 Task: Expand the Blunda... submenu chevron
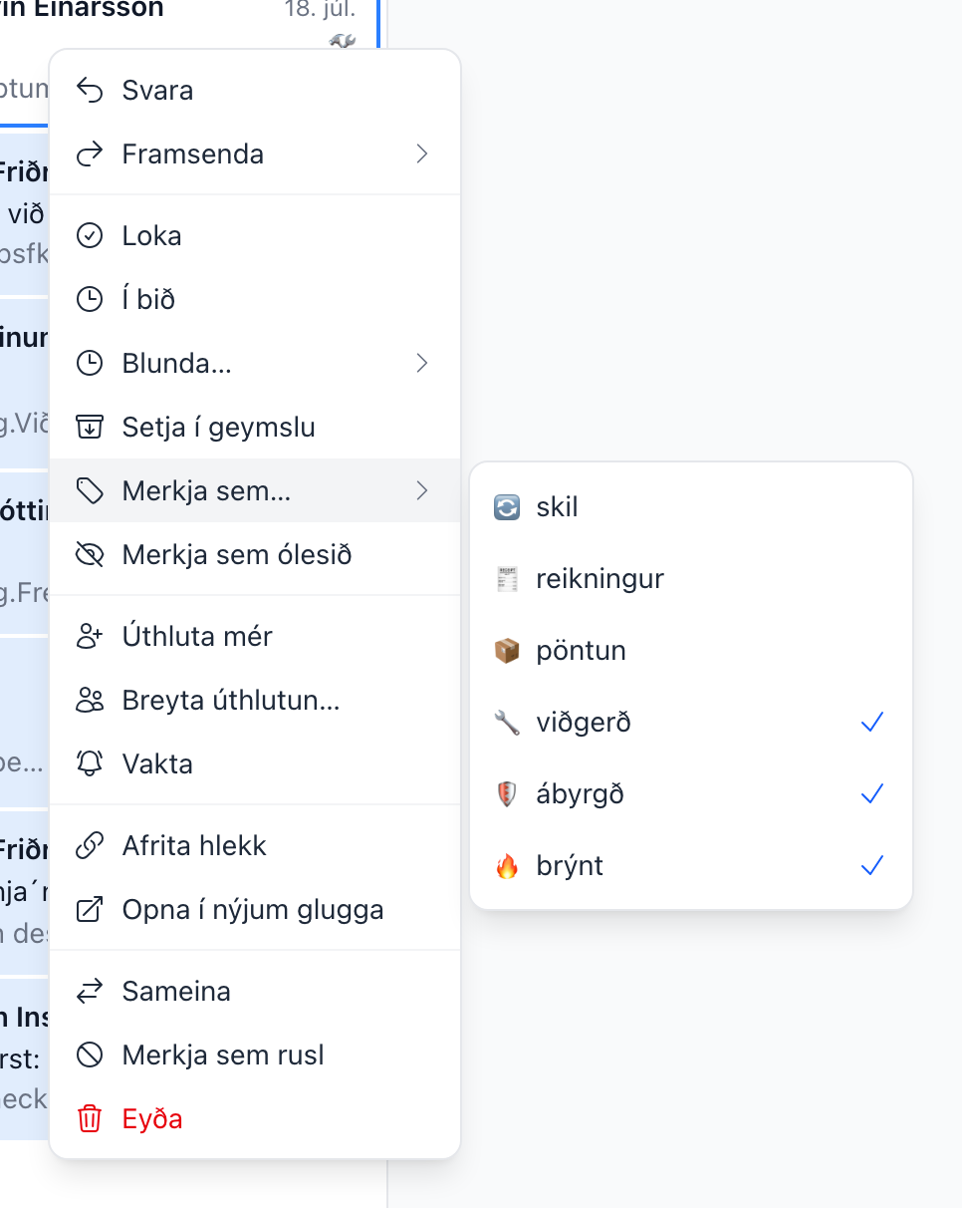[x=422, y=364]
